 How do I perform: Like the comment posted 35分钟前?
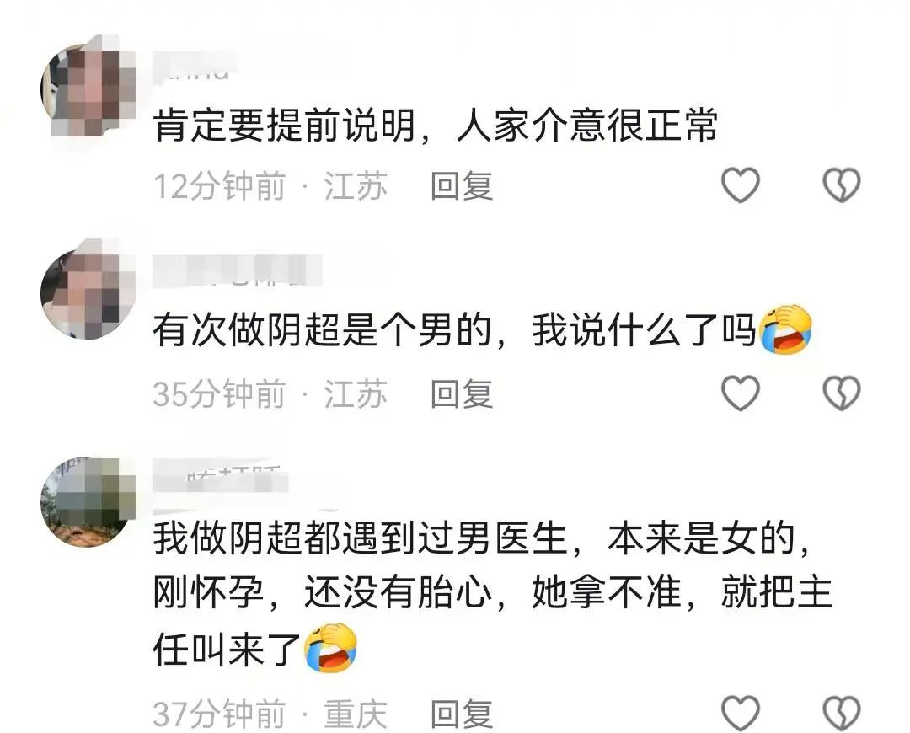(x=741, y=393)
